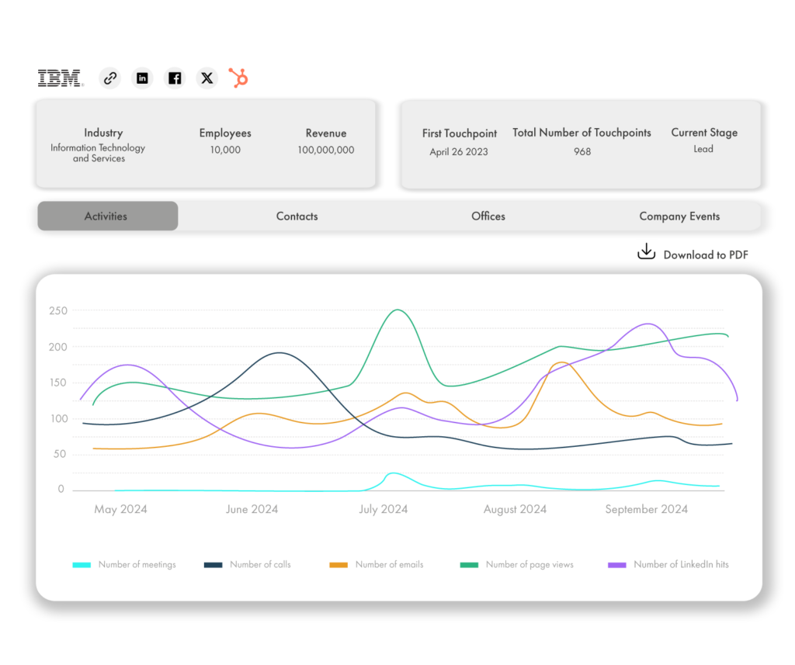Select the Offices tab
This screenshot has height=665, width=795.
click(488, 216)
